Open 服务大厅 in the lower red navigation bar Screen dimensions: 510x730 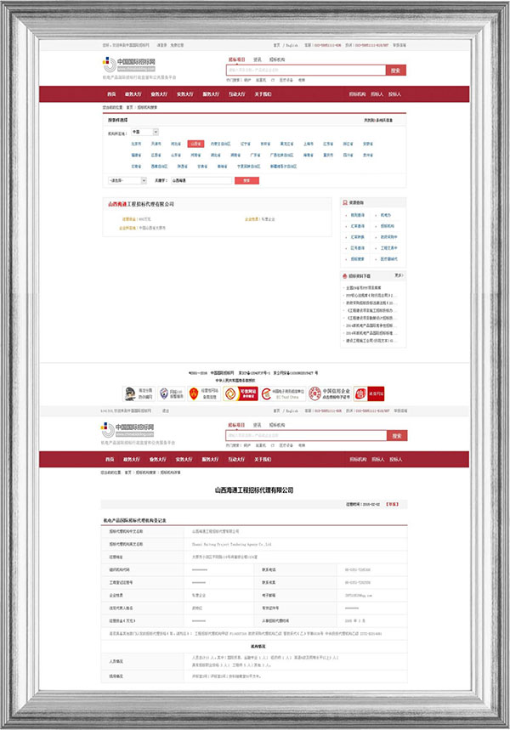(x=210, y=459)
